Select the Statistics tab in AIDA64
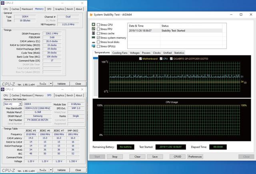Viewport: 256px width, 174px height. [x=179, y=53]
